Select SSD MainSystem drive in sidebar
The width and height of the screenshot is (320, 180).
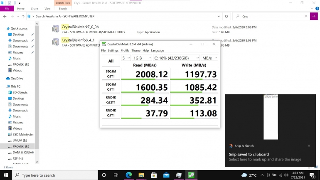click(x=21, y=135)
